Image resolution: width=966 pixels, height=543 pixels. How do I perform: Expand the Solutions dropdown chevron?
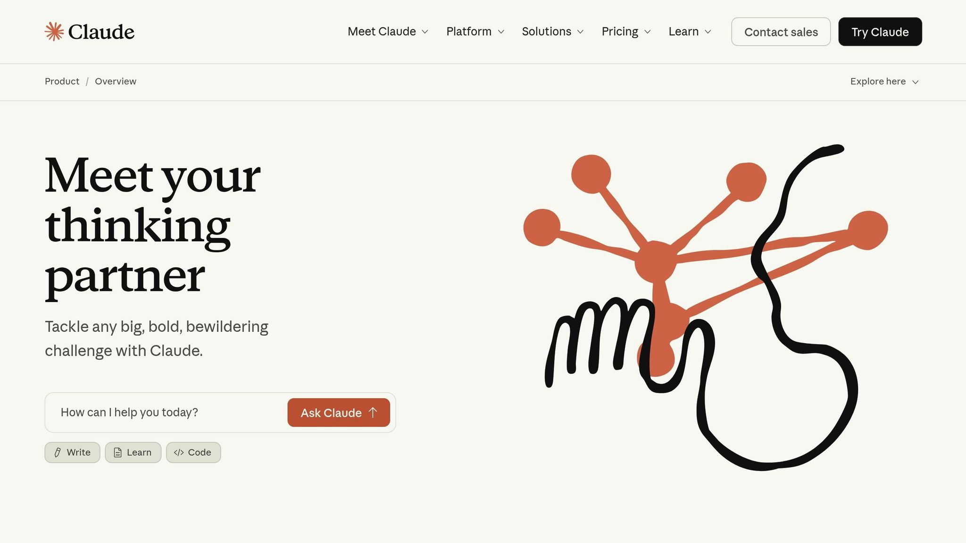coord(581,32)
